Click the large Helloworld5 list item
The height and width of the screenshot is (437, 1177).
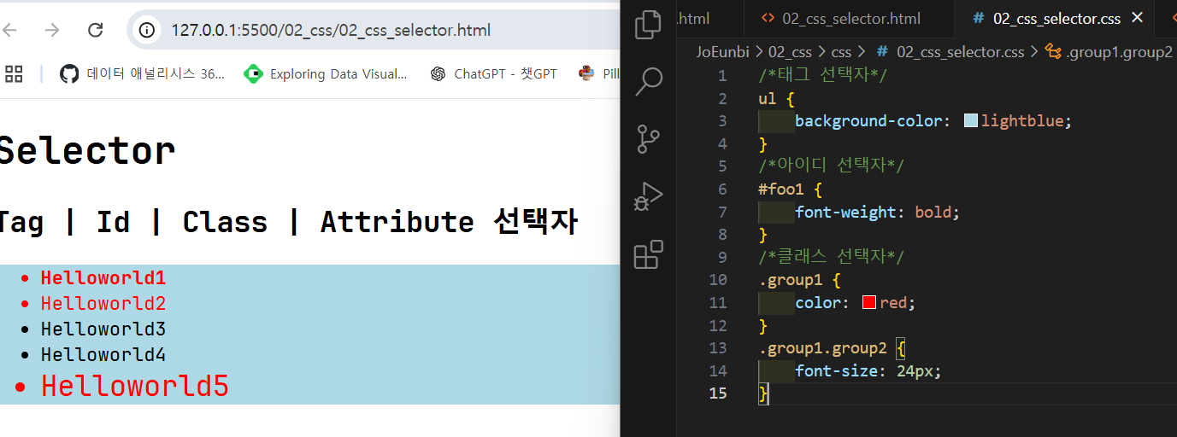(135, 386)
